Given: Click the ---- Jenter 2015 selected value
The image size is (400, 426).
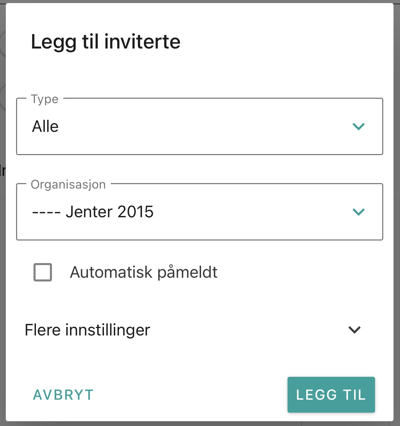Looking at the screenshot, I should click(93, 212).
